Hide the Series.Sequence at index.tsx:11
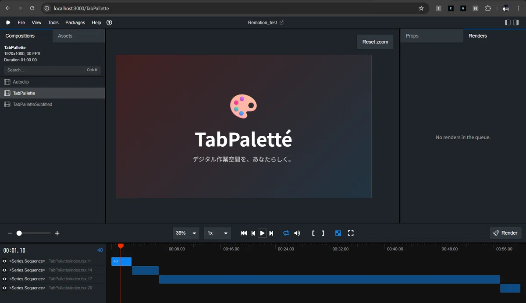Image resolution: width=526 pixels, height=303 pixels. pyautogui.click(x=5, y=261)
